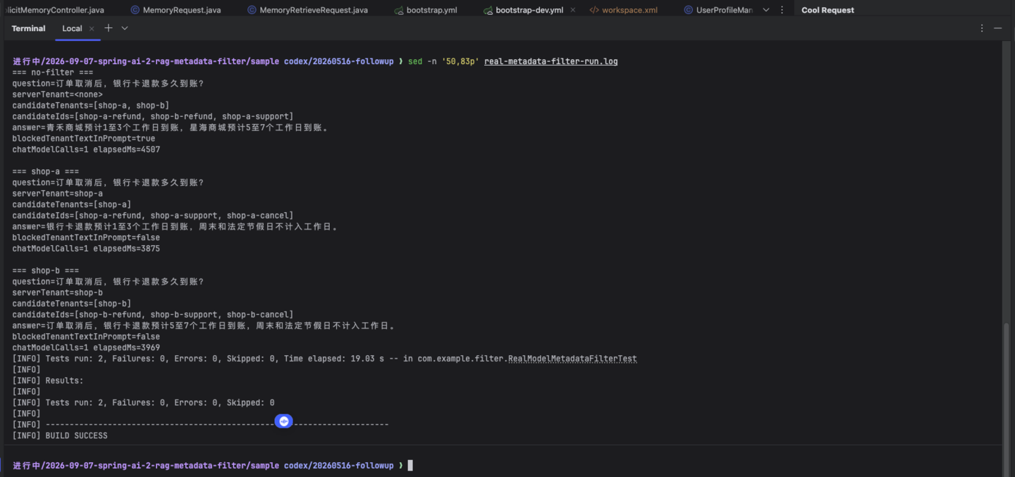The image size is (1015, 477).
Task: Click the 'chatModelCalls=1 elapsedMs=3969' line
Action: 86,347
